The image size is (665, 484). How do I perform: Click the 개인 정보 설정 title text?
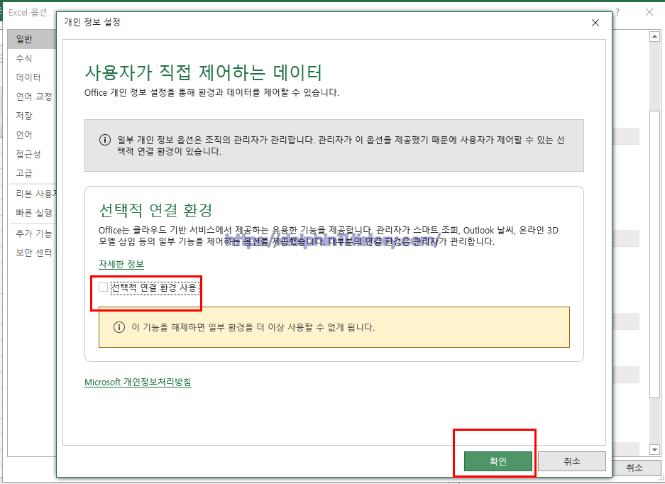point(92,22)
